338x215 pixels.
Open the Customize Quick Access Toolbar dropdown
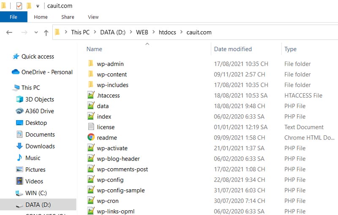click(38, 6)
